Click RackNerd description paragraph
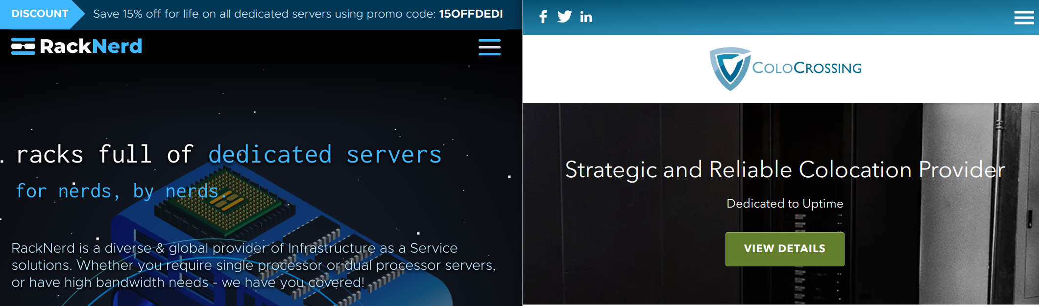Image resolution: width=1039 pixels, height=306 pixels. point(253,265)
